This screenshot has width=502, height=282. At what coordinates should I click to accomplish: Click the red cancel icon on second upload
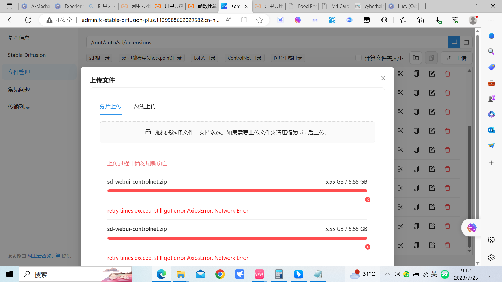[x=368, y=247]
